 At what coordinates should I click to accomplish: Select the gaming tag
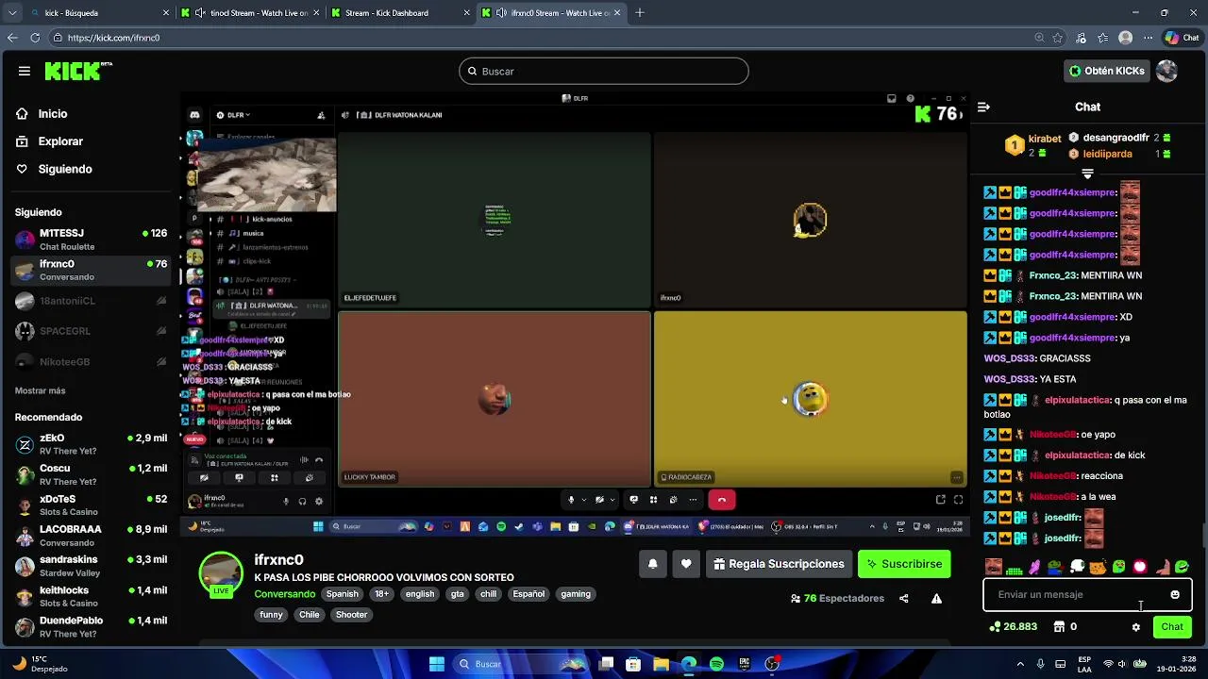[576, 594]
